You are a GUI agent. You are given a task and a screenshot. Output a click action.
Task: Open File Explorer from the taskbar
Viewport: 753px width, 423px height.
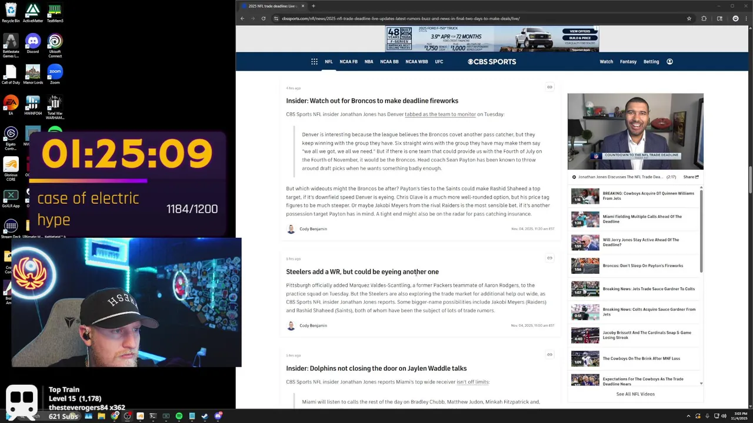[x=101, y=416]
